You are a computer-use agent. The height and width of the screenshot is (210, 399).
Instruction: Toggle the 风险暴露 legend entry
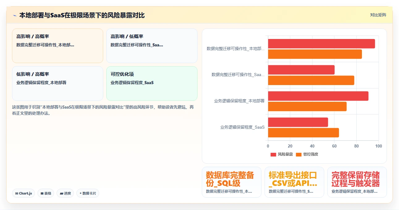pyautogui.click(x=282, y=154)
